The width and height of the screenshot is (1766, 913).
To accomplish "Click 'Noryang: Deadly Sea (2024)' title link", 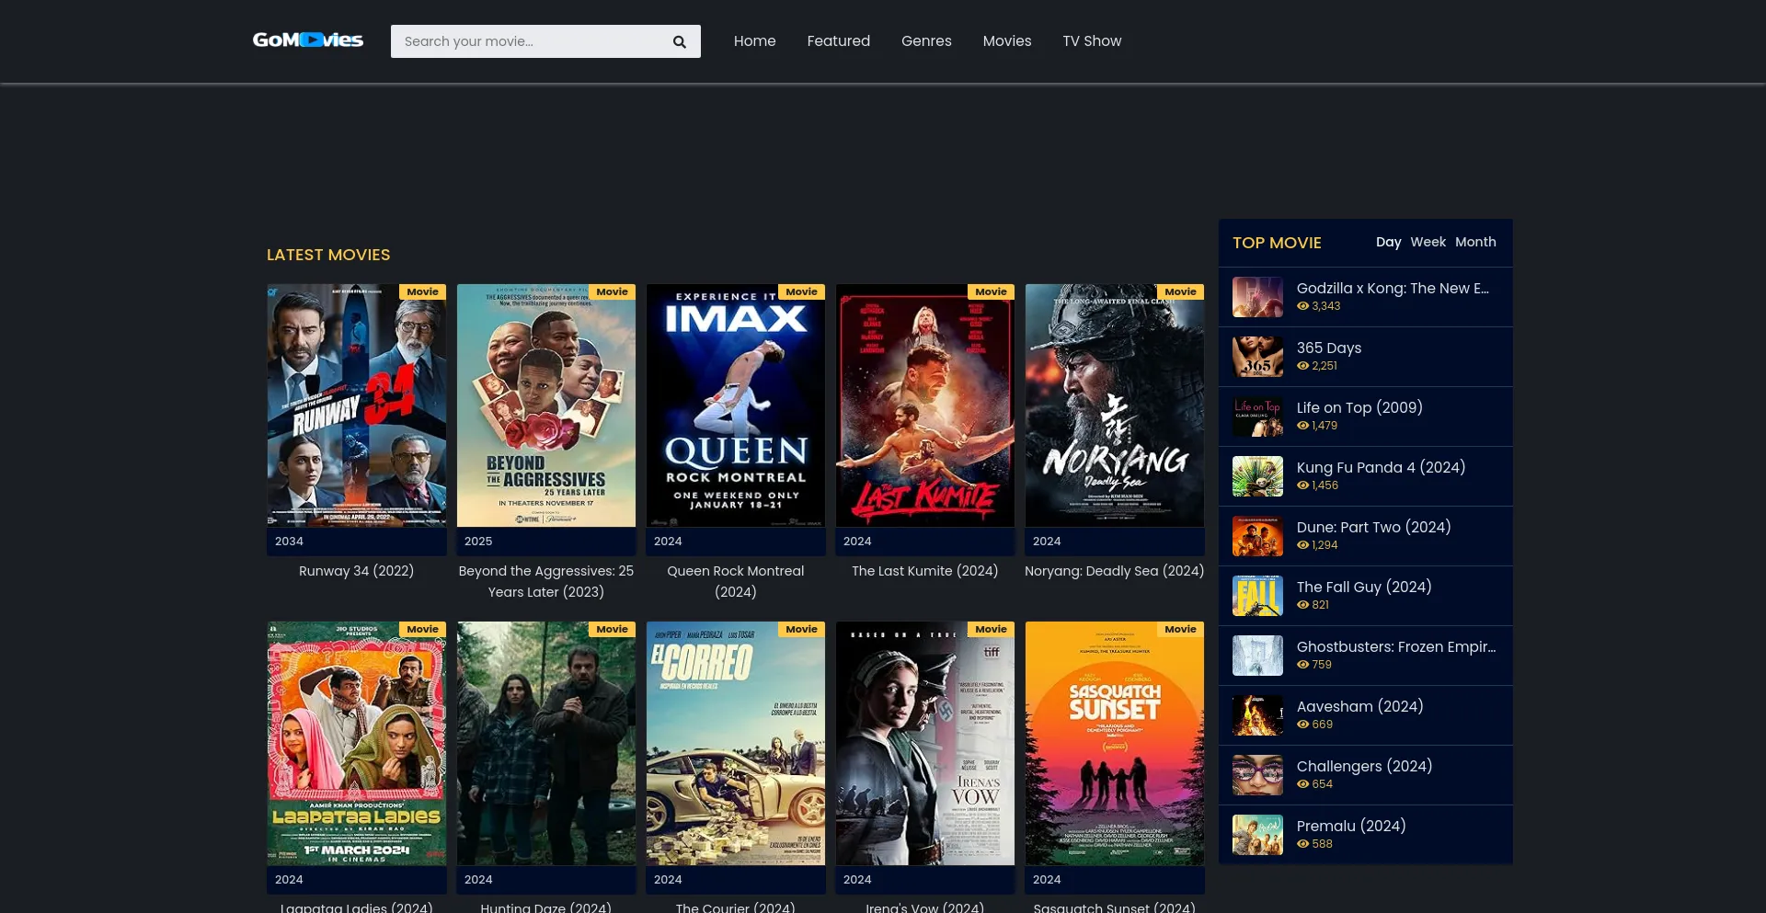I will pos(1115,571).
